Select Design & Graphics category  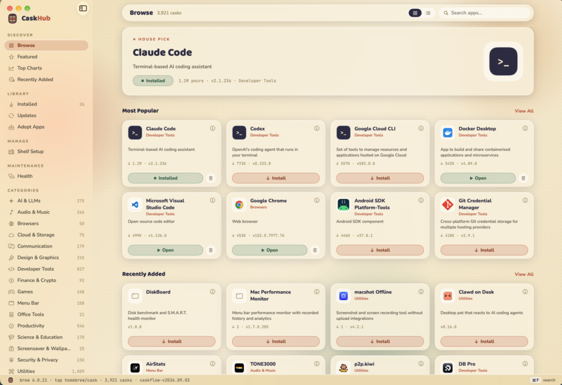coord(47,258)
